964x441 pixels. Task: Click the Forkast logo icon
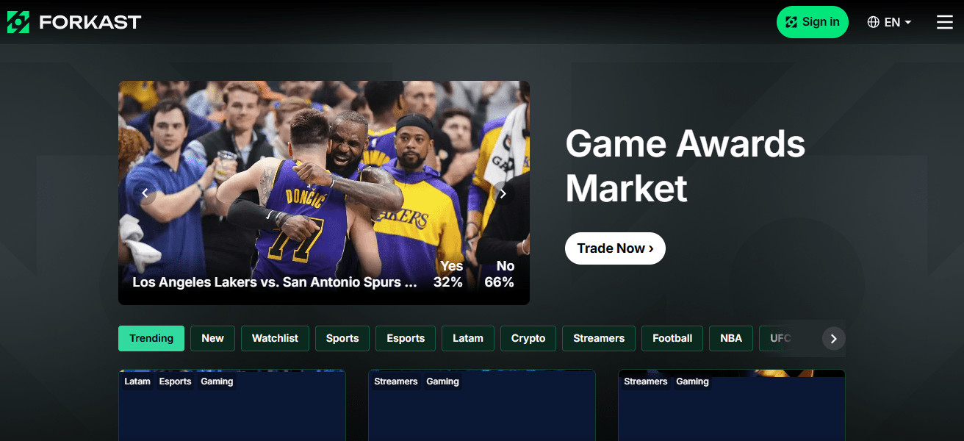click(18, 22)
